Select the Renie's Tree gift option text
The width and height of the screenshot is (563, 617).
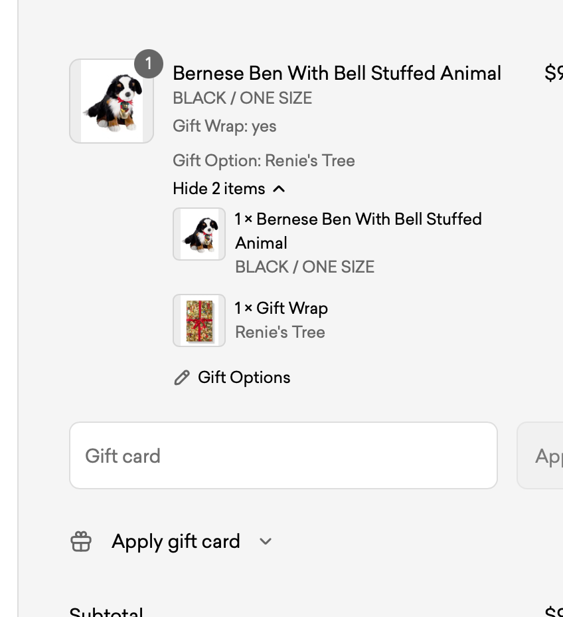pyautogui.click(x=264, y=160)
